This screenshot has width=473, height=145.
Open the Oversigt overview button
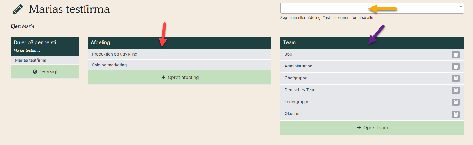(x=45, y=71)
